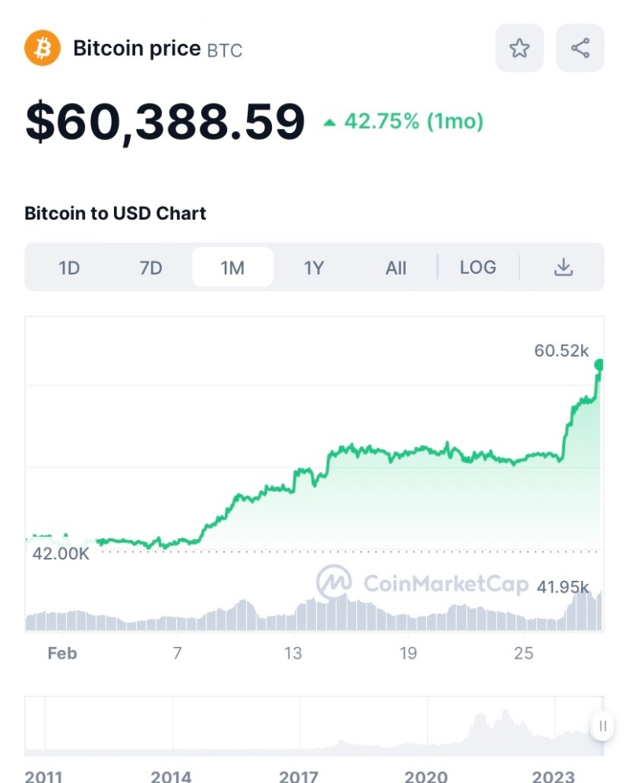
Task: Toggle the LOG scale option
Action: point(478,268)
